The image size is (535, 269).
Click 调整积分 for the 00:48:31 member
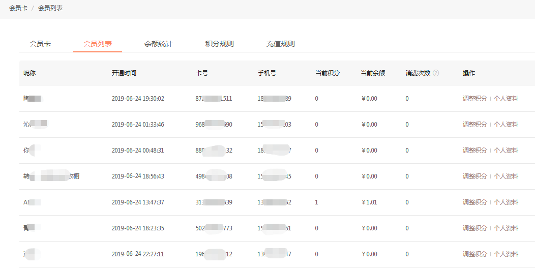[x=475, y=151]
